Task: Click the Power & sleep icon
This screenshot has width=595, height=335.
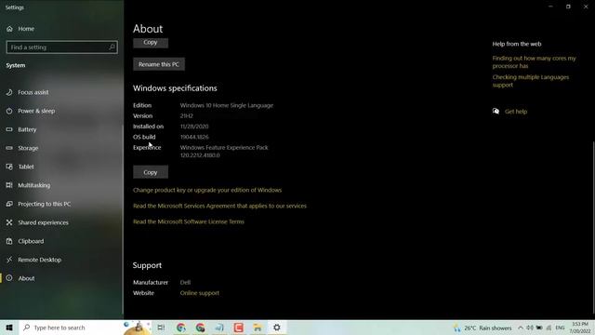Action: (9, 111)
